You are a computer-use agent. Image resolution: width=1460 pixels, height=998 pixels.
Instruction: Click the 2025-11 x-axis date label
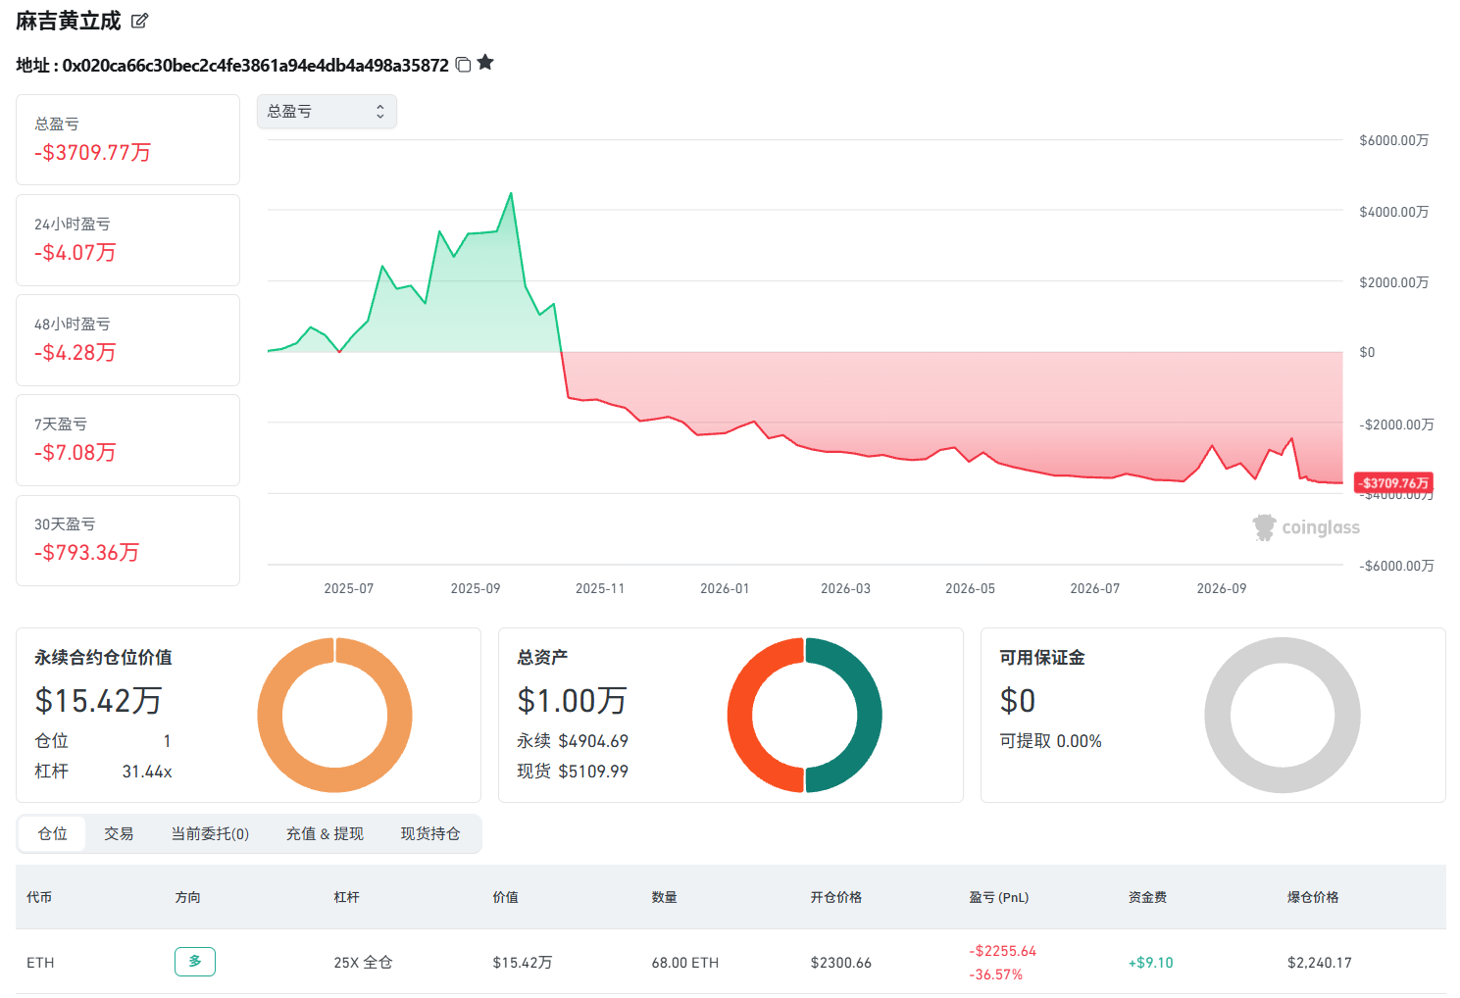click(600, 588)
